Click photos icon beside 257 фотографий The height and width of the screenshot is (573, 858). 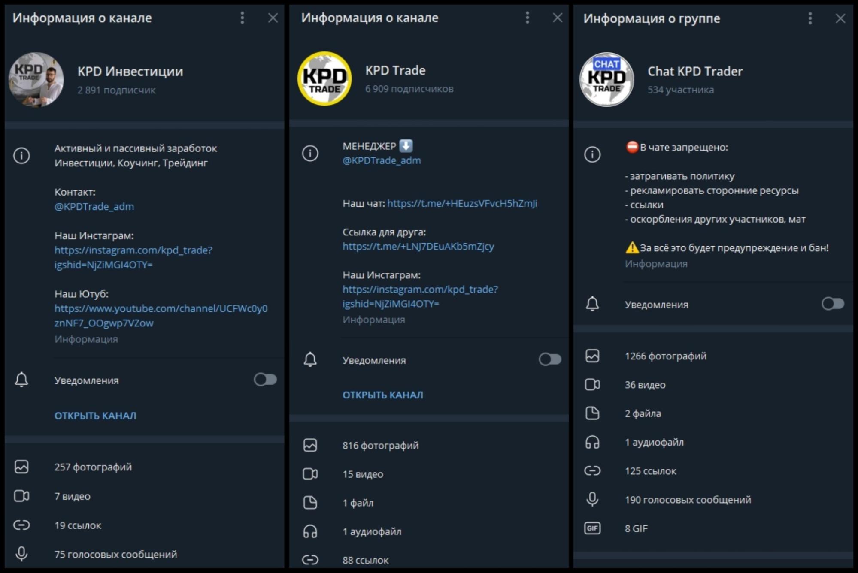pos(21,467)
